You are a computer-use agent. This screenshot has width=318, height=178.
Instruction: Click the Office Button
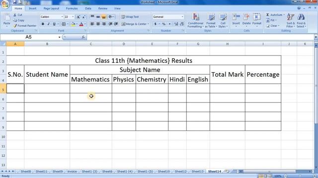(x=5, y=4)
